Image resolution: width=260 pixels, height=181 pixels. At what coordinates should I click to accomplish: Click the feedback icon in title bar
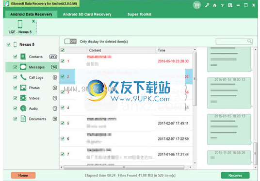230,5
